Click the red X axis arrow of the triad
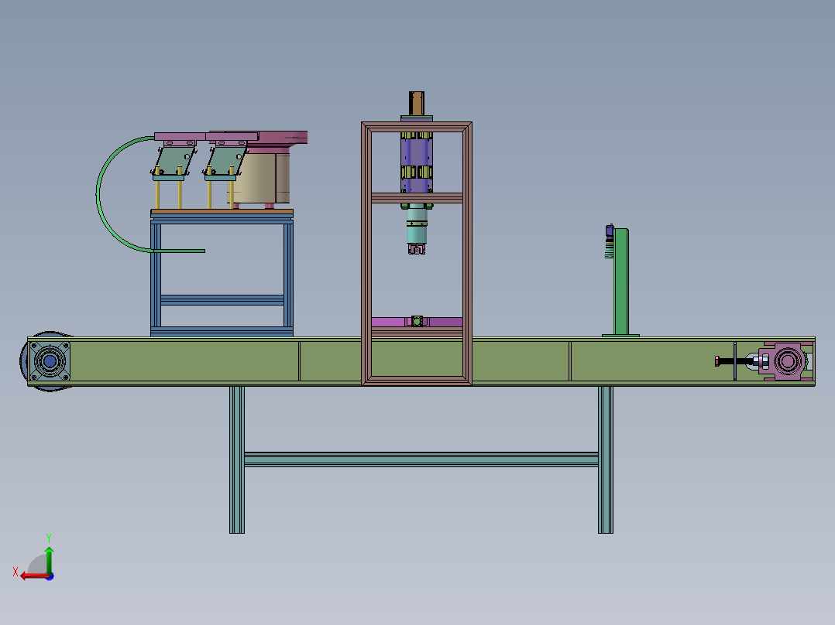835x625 pixels. pos(35,575)
